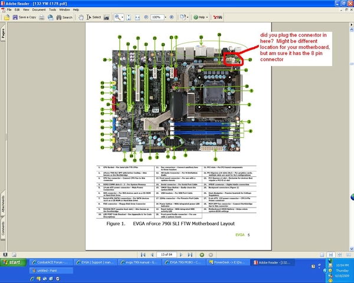Go to Last Page button

click(x=190, y=255)
